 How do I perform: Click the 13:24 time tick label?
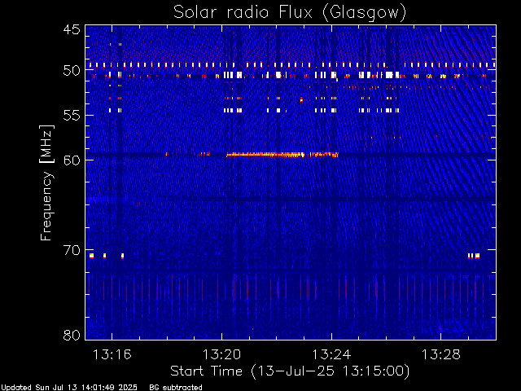331,354
